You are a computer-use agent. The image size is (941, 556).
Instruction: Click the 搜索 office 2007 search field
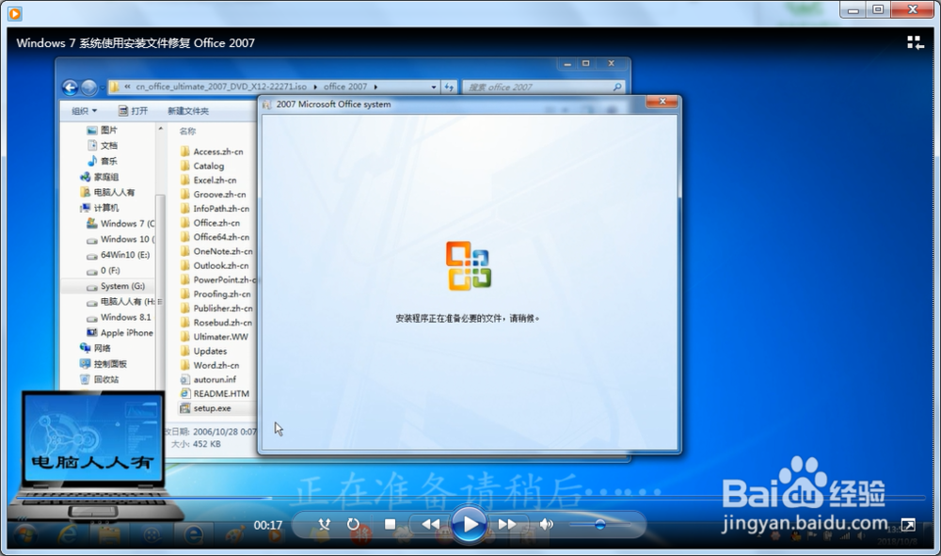point(544,87)
